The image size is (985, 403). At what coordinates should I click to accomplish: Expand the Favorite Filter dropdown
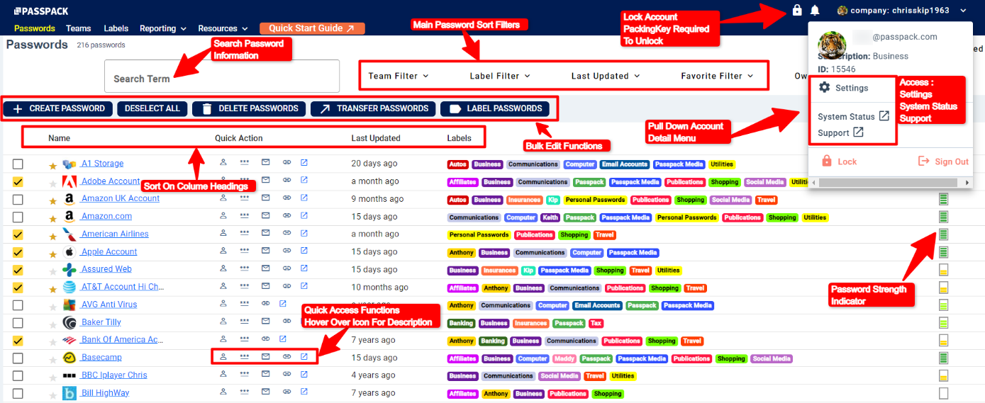[717, 76]
